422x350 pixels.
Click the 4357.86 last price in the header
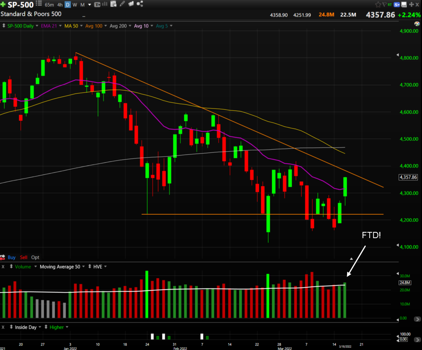(380, 15)
